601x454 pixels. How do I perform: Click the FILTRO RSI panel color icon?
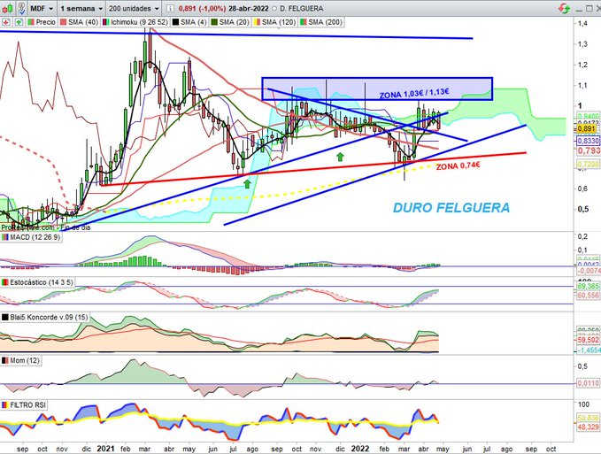point(5,405)
